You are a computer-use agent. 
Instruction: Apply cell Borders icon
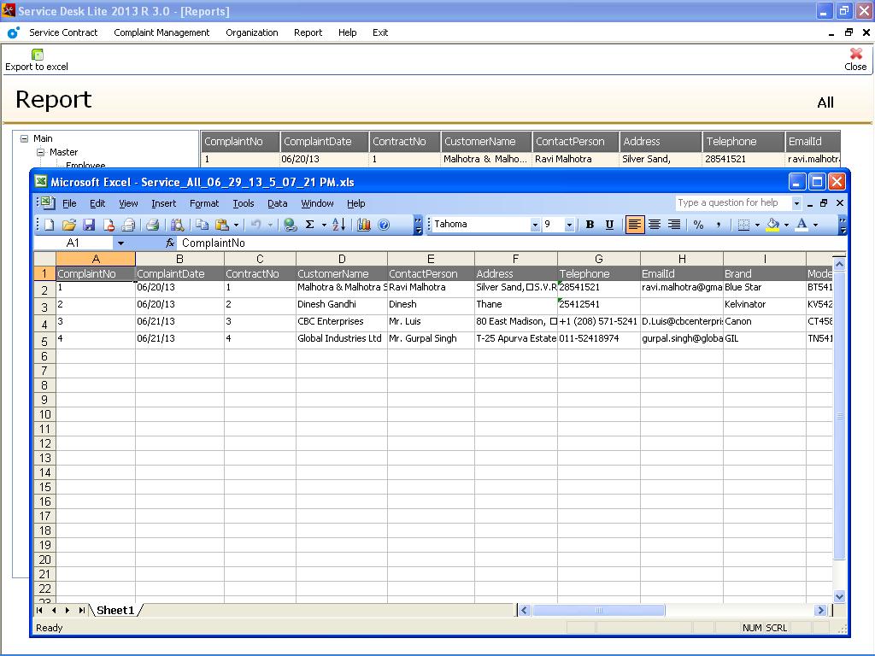point(743,225)
